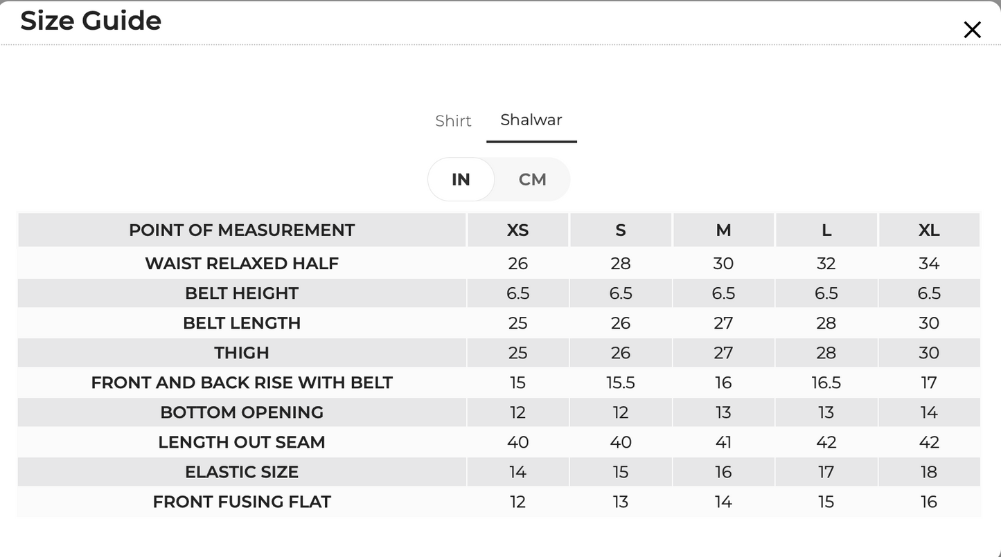Select the Shalwar tab
The image size is (1001, 557).
click(x=531, y=120)
